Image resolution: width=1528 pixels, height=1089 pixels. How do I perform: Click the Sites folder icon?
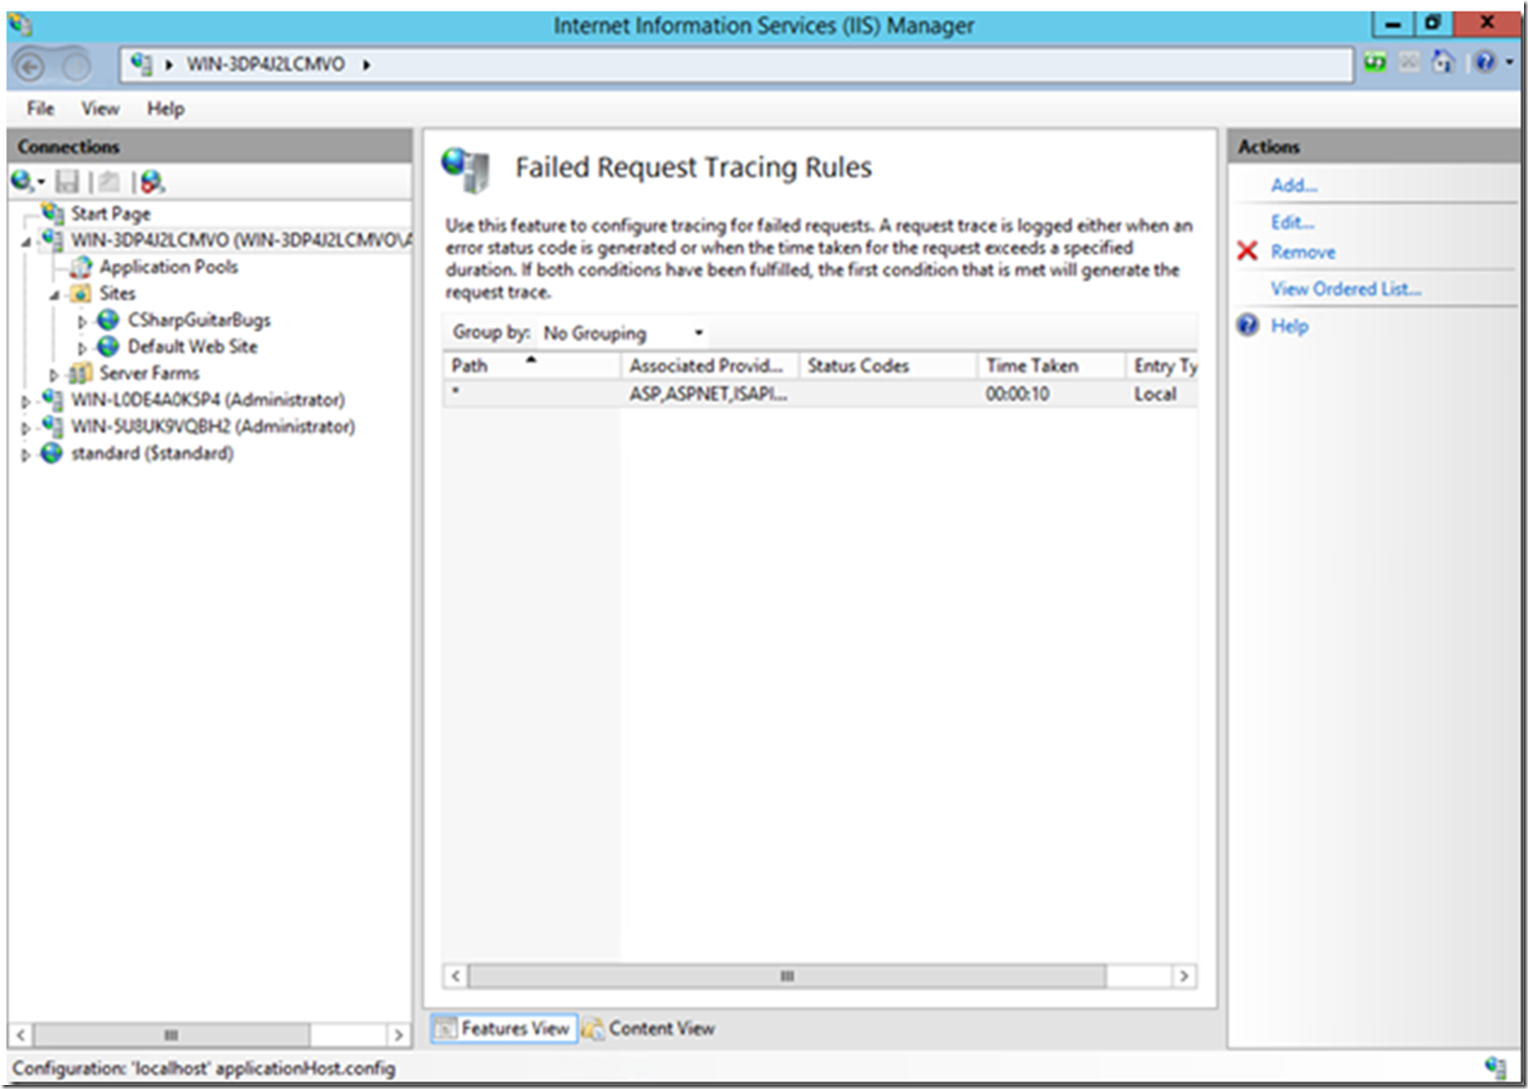(81, 293)
